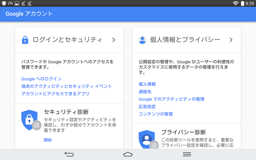Tap the speedometer icon in status bar
Image resolution: width=256 pixels, height=160 pixels.
[x=10, y=3]
